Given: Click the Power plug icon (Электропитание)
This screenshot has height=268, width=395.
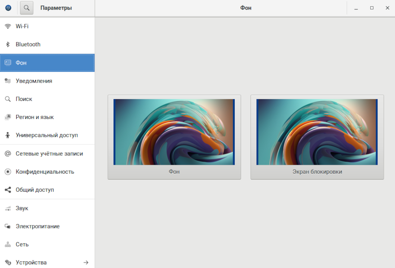Looking at the screenshot, I should (8, 227).
